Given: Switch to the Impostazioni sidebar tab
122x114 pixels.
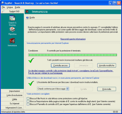Looking at the screenshot, I should tap(12, 91).
